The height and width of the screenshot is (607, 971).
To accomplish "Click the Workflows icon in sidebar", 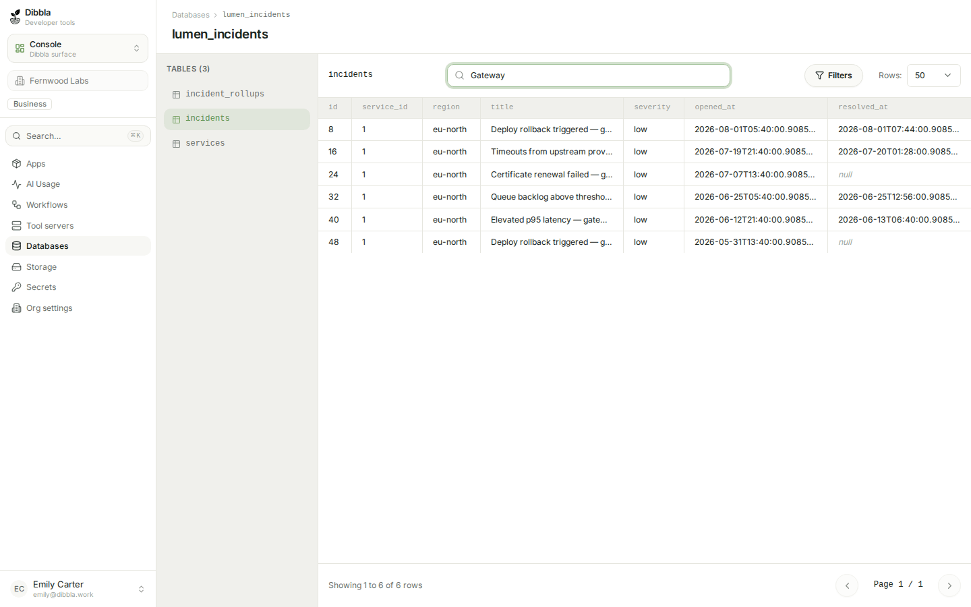I will coord(17,205).
